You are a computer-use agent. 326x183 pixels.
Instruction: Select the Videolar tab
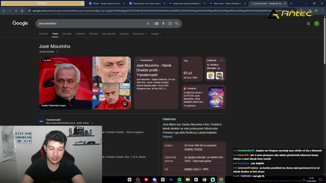[93, 34]
